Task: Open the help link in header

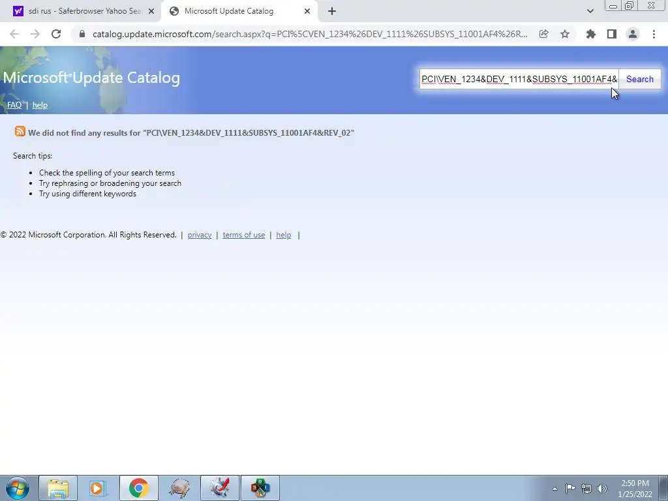Action: click(x=40, y=105)
